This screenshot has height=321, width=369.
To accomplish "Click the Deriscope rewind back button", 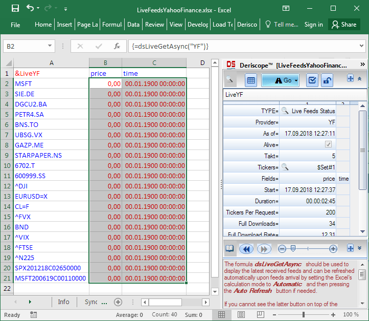I will tap(246, 249).
